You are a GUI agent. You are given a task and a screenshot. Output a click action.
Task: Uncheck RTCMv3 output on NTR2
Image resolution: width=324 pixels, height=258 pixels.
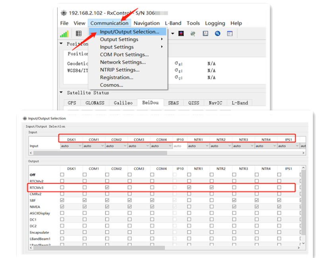point(212,187)
